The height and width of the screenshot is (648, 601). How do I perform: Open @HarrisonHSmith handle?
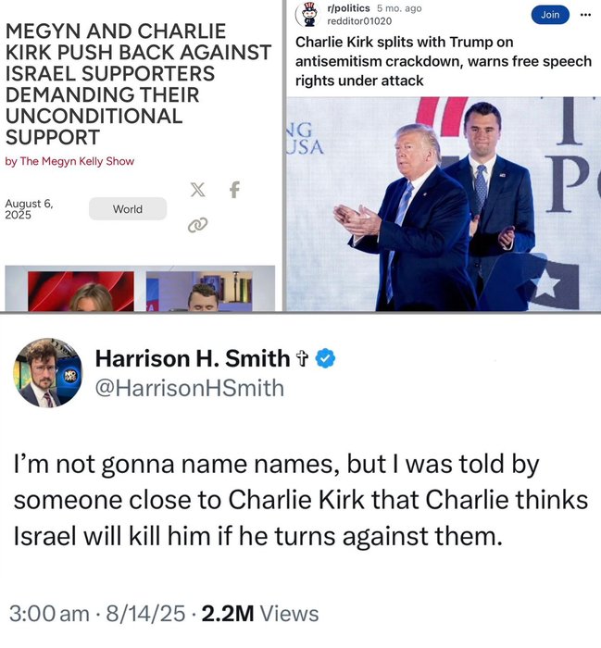(190, 389)
